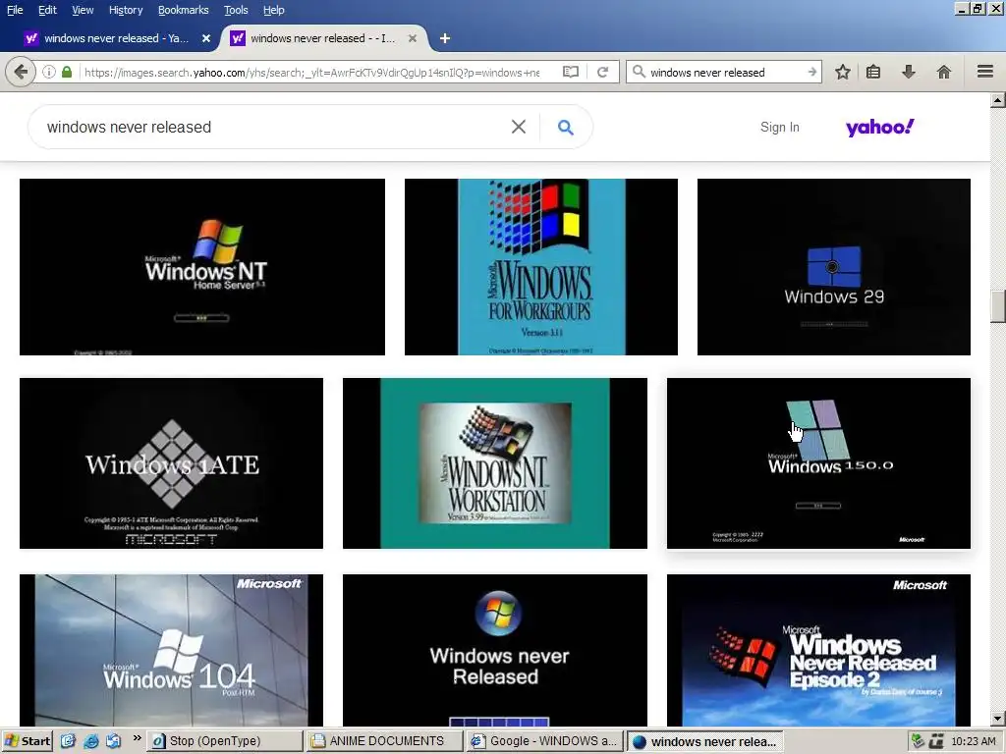Open the Bookmarks menu
Viewport: 1006px width, 754px height.
[183, 10]
